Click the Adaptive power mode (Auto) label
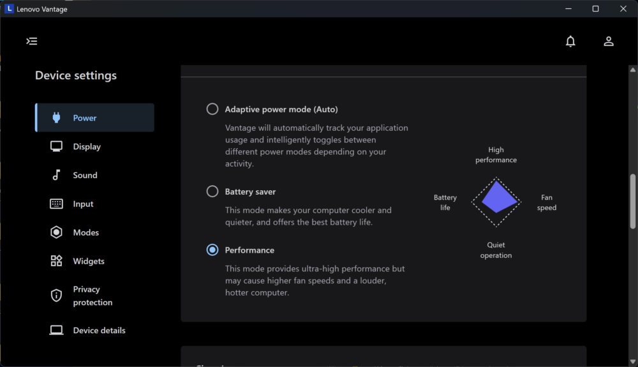The image size is (638, 367). pyautogui.click(x=281, y=109)
